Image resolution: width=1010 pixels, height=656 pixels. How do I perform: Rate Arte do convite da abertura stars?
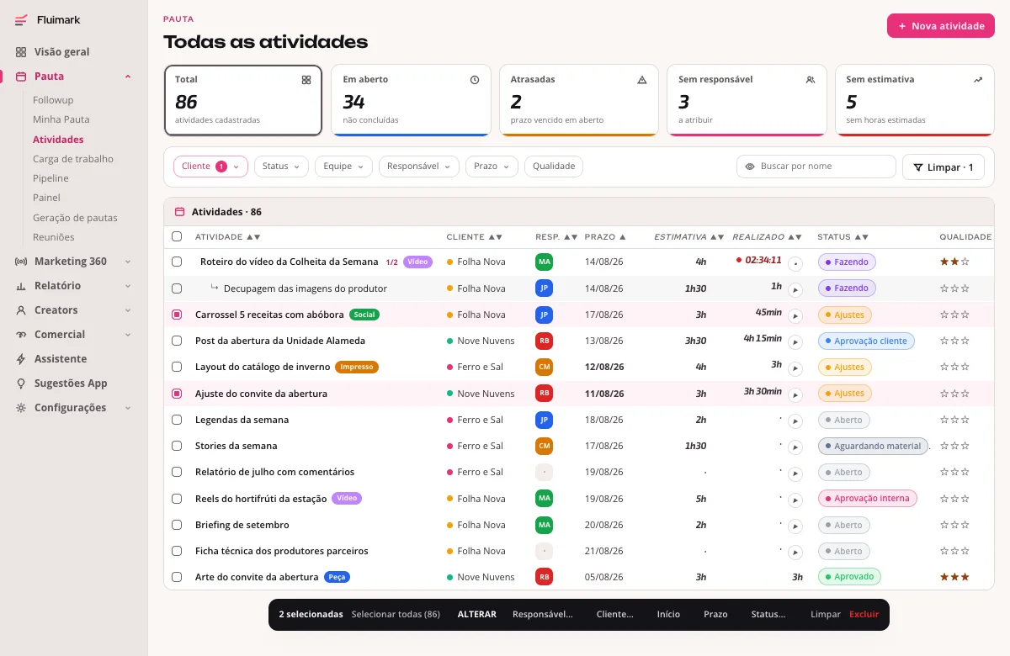coord(954,577)
